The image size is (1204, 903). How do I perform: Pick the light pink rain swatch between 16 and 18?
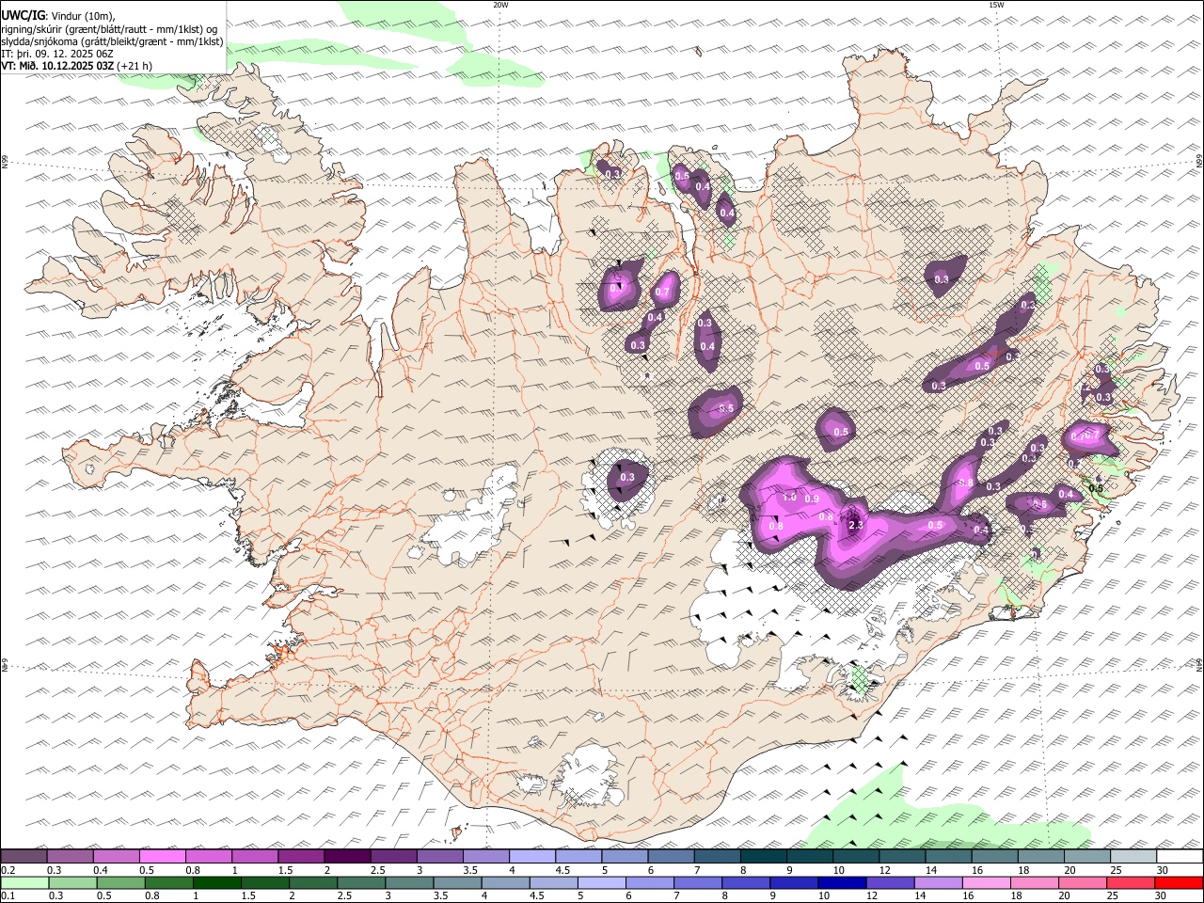coord(986,882)
